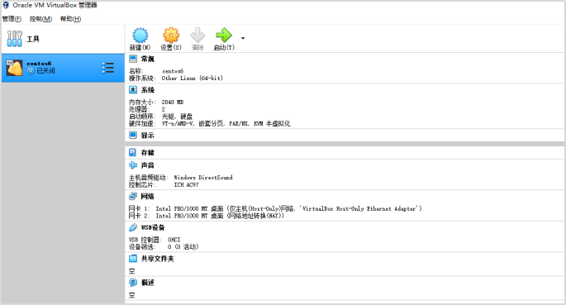Screen dimensions: 566x305
Task: Open the 描述 section header link
Action: (148, 283)
